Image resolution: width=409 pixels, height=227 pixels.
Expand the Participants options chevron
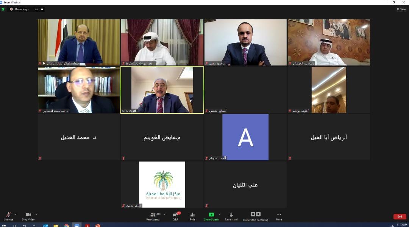click(x=164, y=215)
